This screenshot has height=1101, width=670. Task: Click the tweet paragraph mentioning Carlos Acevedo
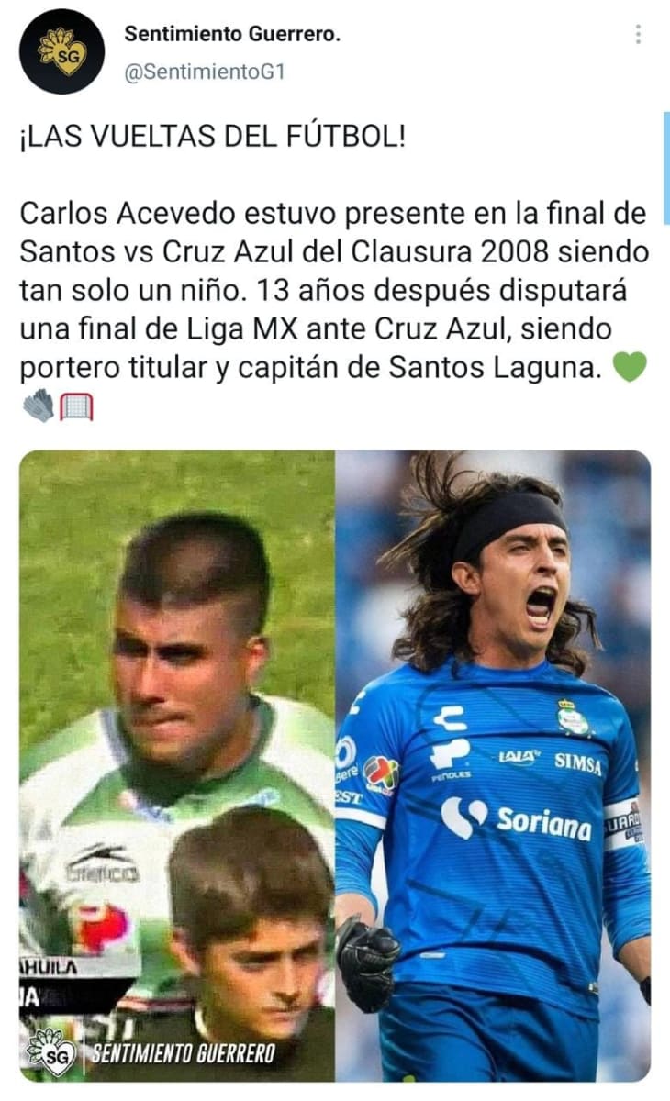click(x=334, y=290)
